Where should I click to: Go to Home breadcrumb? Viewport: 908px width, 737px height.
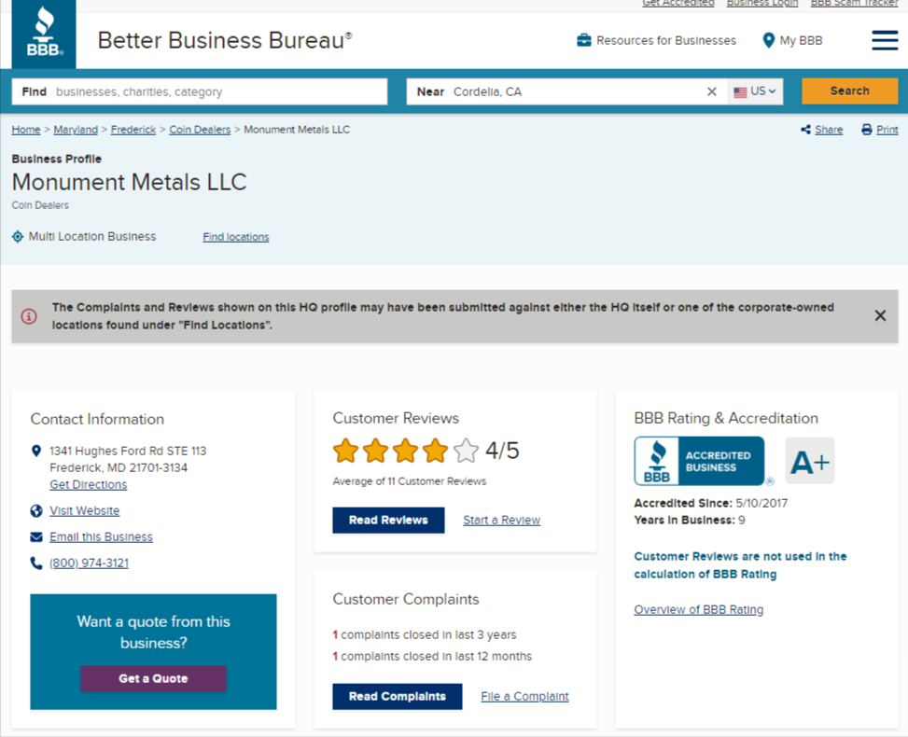(26, 130)
